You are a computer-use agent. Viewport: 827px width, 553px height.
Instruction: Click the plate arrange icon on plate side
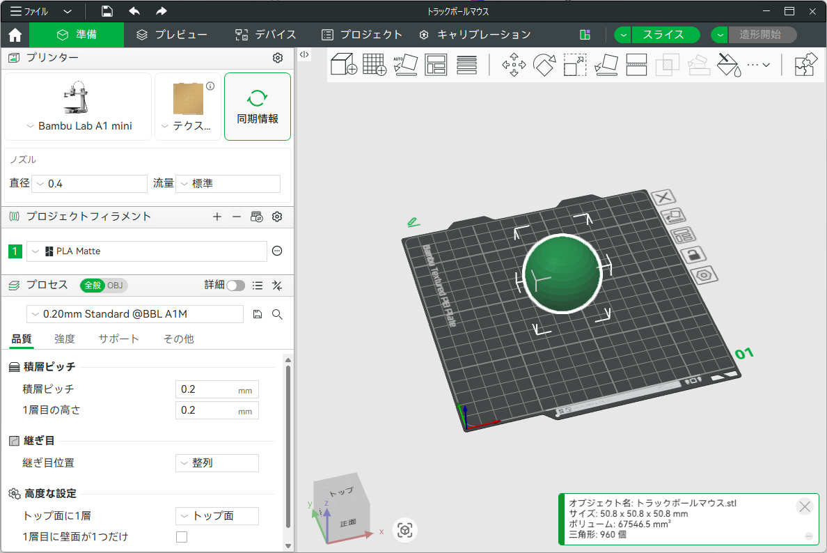(684, 235)
